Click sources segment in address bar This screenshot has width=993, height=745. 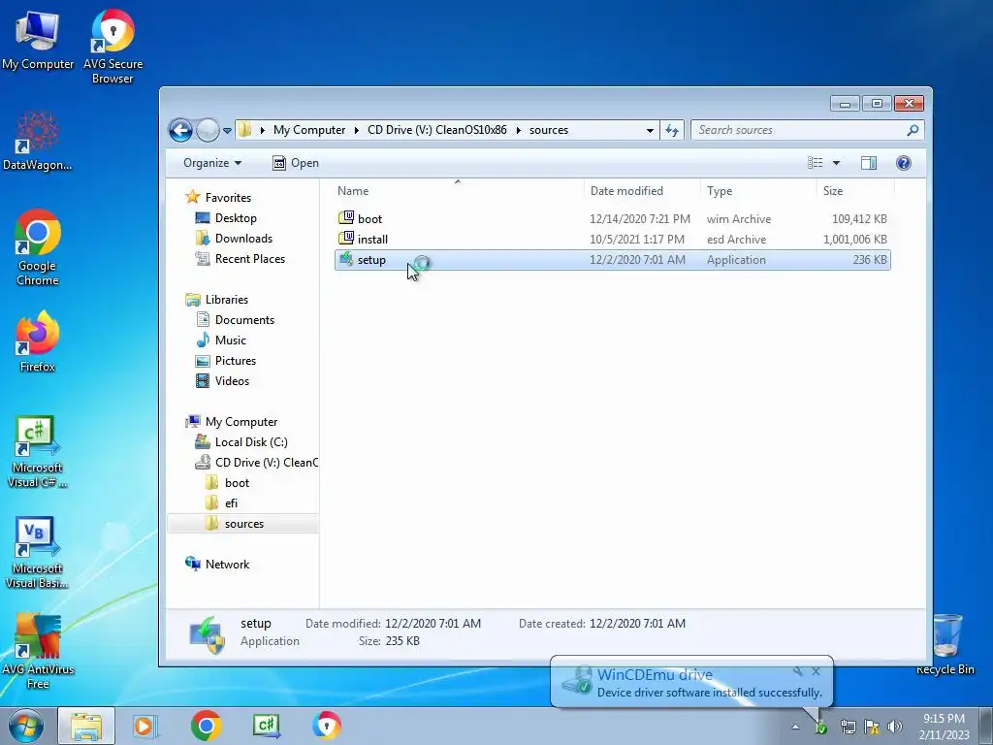click(549, 131)
